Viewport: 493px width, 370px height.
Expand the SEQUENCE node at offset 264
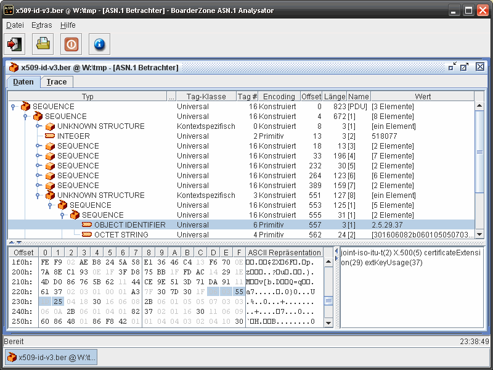(x=38, y=176)
